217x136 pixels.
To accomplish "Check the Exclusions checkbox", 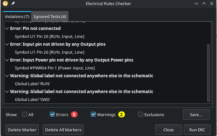I will [141, 115].
